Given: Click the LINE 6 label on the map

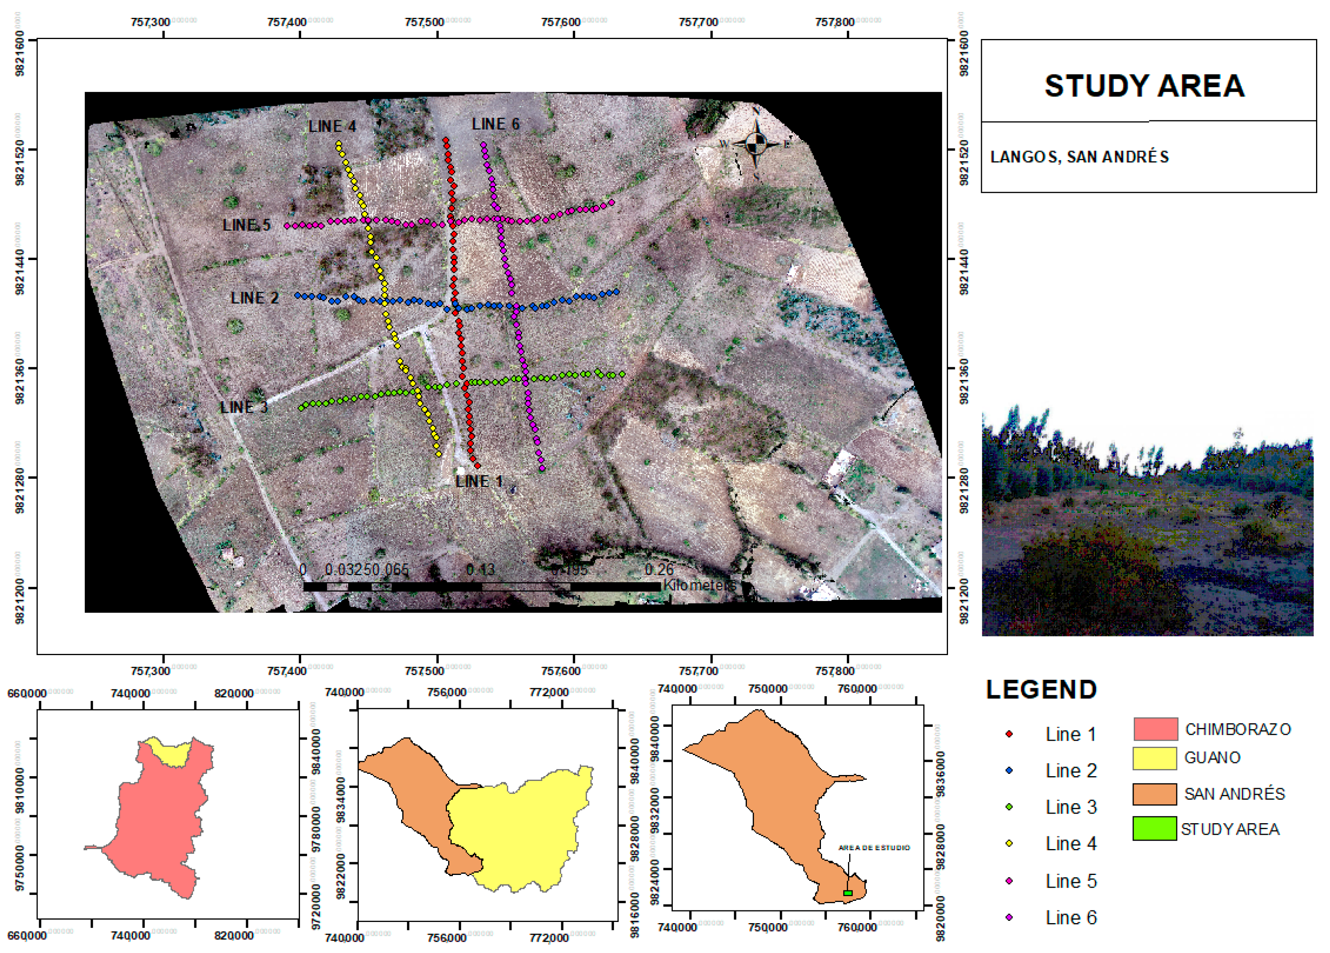Looking at the screenshot, I should coord(496,124).
